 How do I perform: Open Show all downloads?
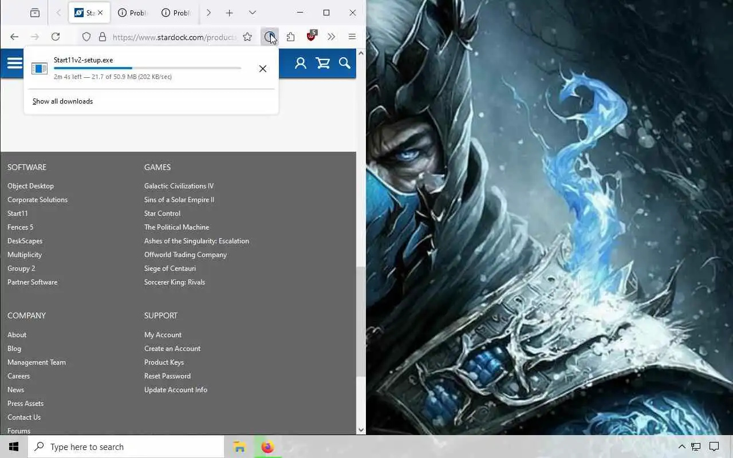tap(62, 101)
